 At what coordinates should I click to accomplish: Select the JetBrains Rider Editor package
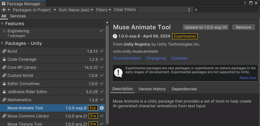pyautogui.click(x=52, y=92)
